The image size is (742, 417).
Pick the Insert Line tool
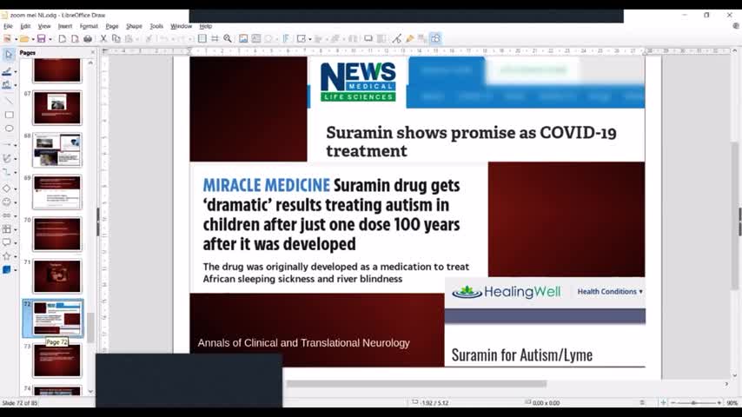9,101
